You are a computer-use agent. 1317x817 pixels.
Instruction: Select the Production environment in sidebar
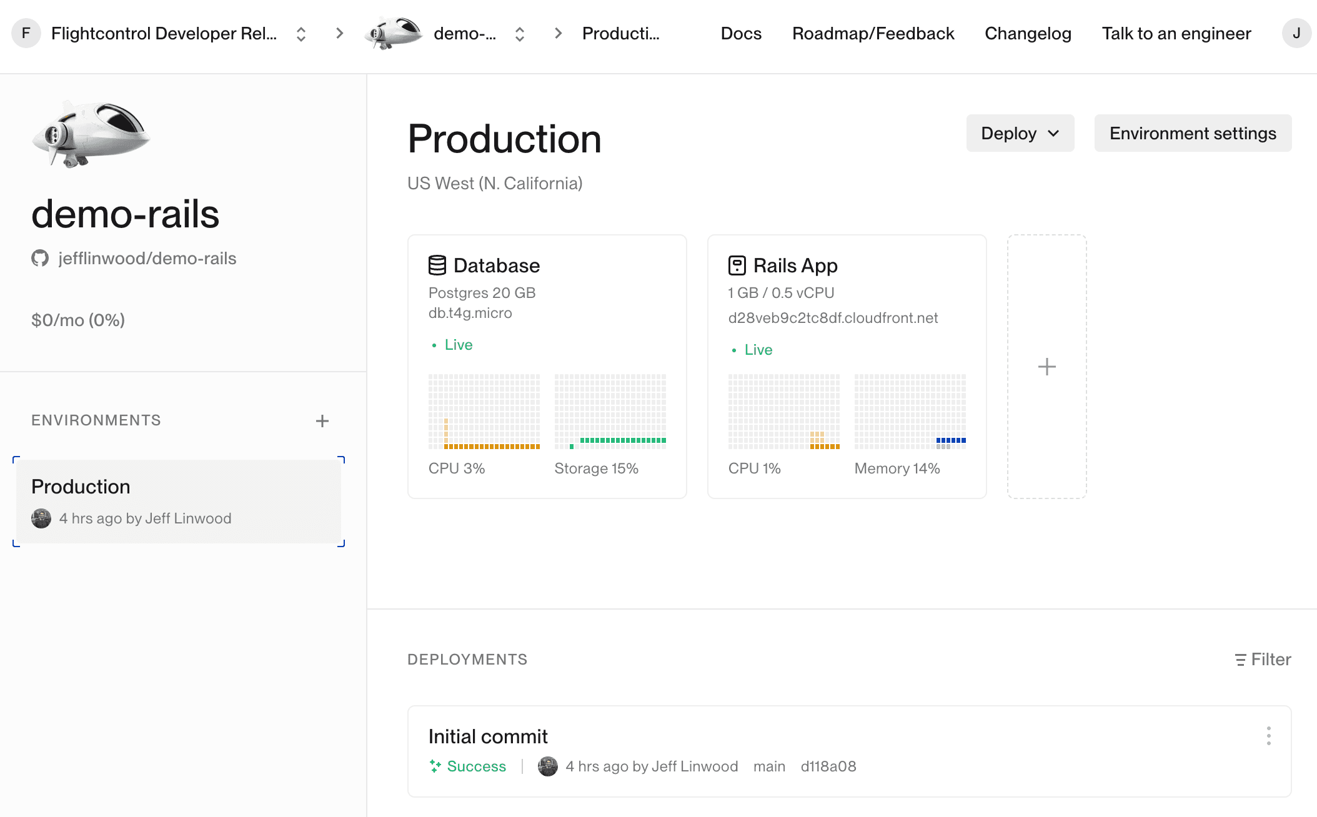coord(179,502)
